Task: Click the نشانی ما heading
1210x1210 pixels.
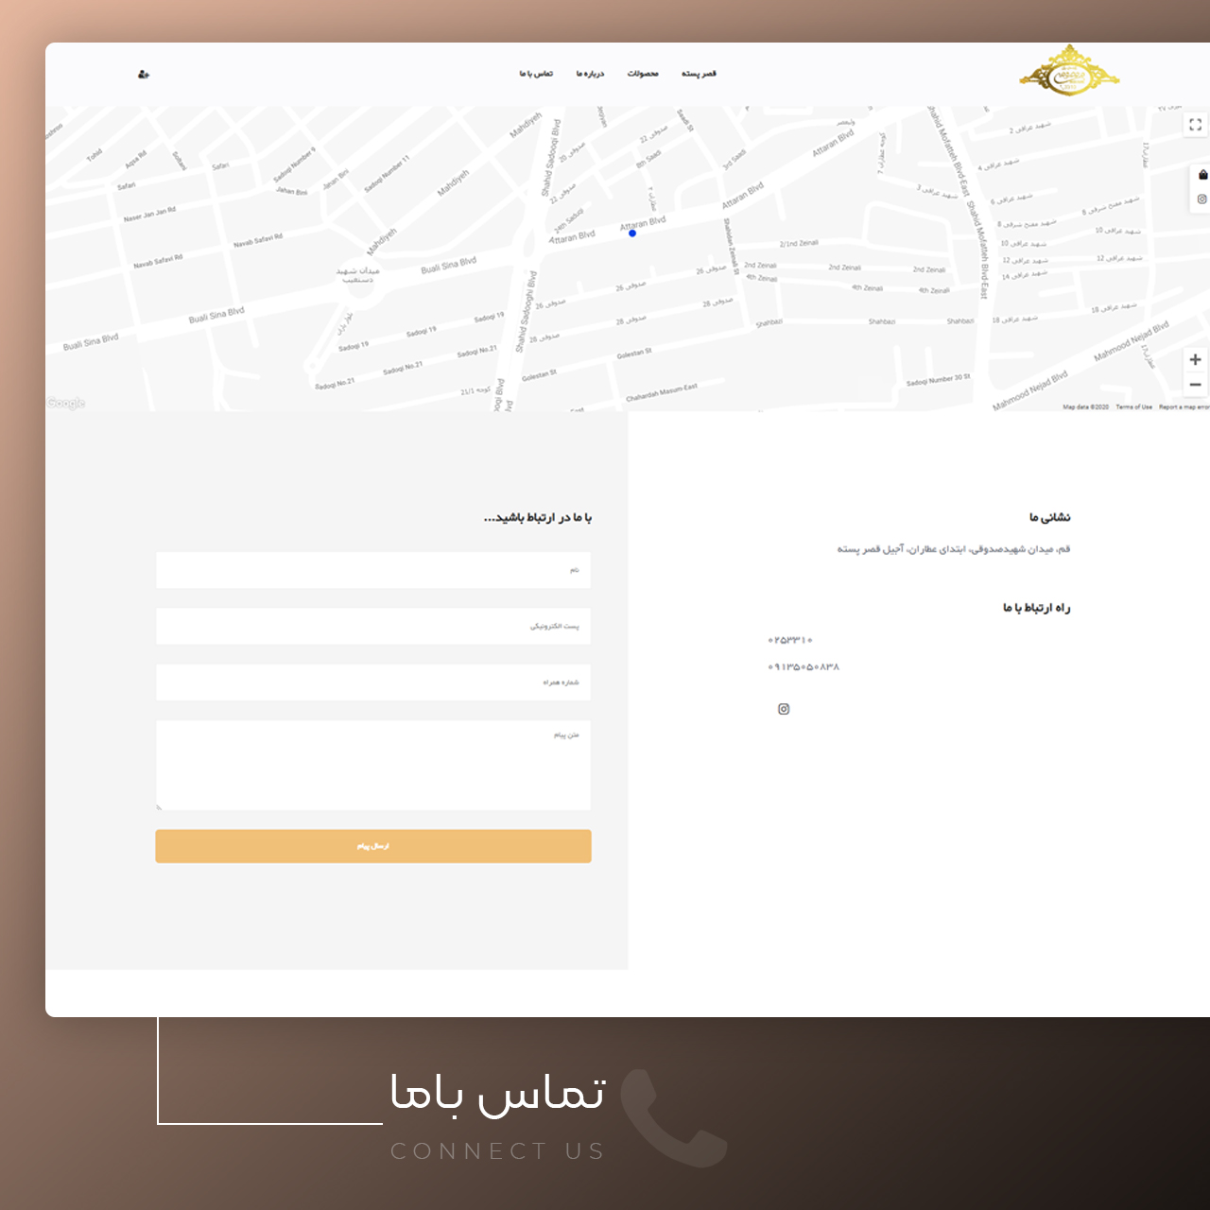Action: 1050,517
